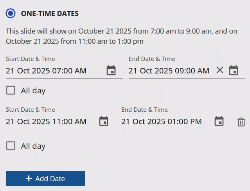Screen dimensions: 250x191
Task: Select the ONE-TIME DATES radio button
Action: pyautogui.click(x=11, y=13)
